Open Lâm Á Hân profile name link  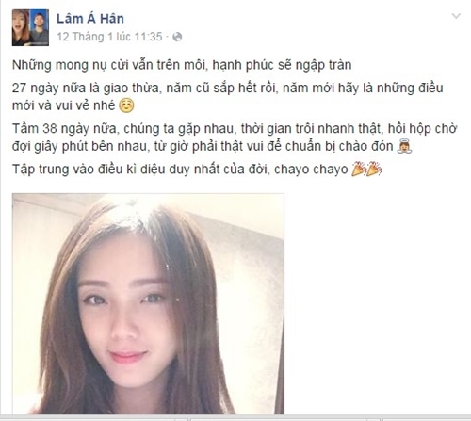90,19
